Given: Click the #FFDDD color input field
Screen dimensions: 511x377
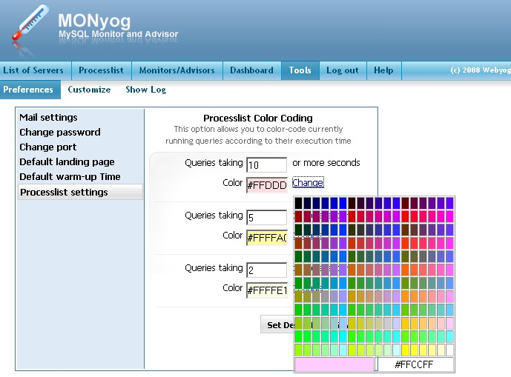Looking at the screenshot, I should (x=266, y=184).
